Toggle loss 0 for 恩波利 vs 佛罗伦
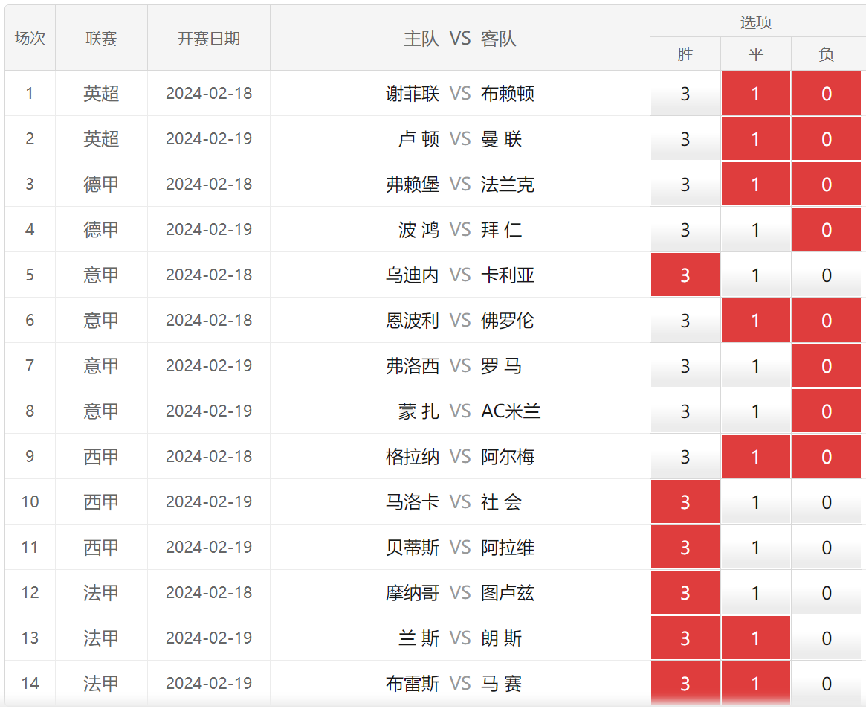Screen dimensions: 866x715 click(827, 320)
